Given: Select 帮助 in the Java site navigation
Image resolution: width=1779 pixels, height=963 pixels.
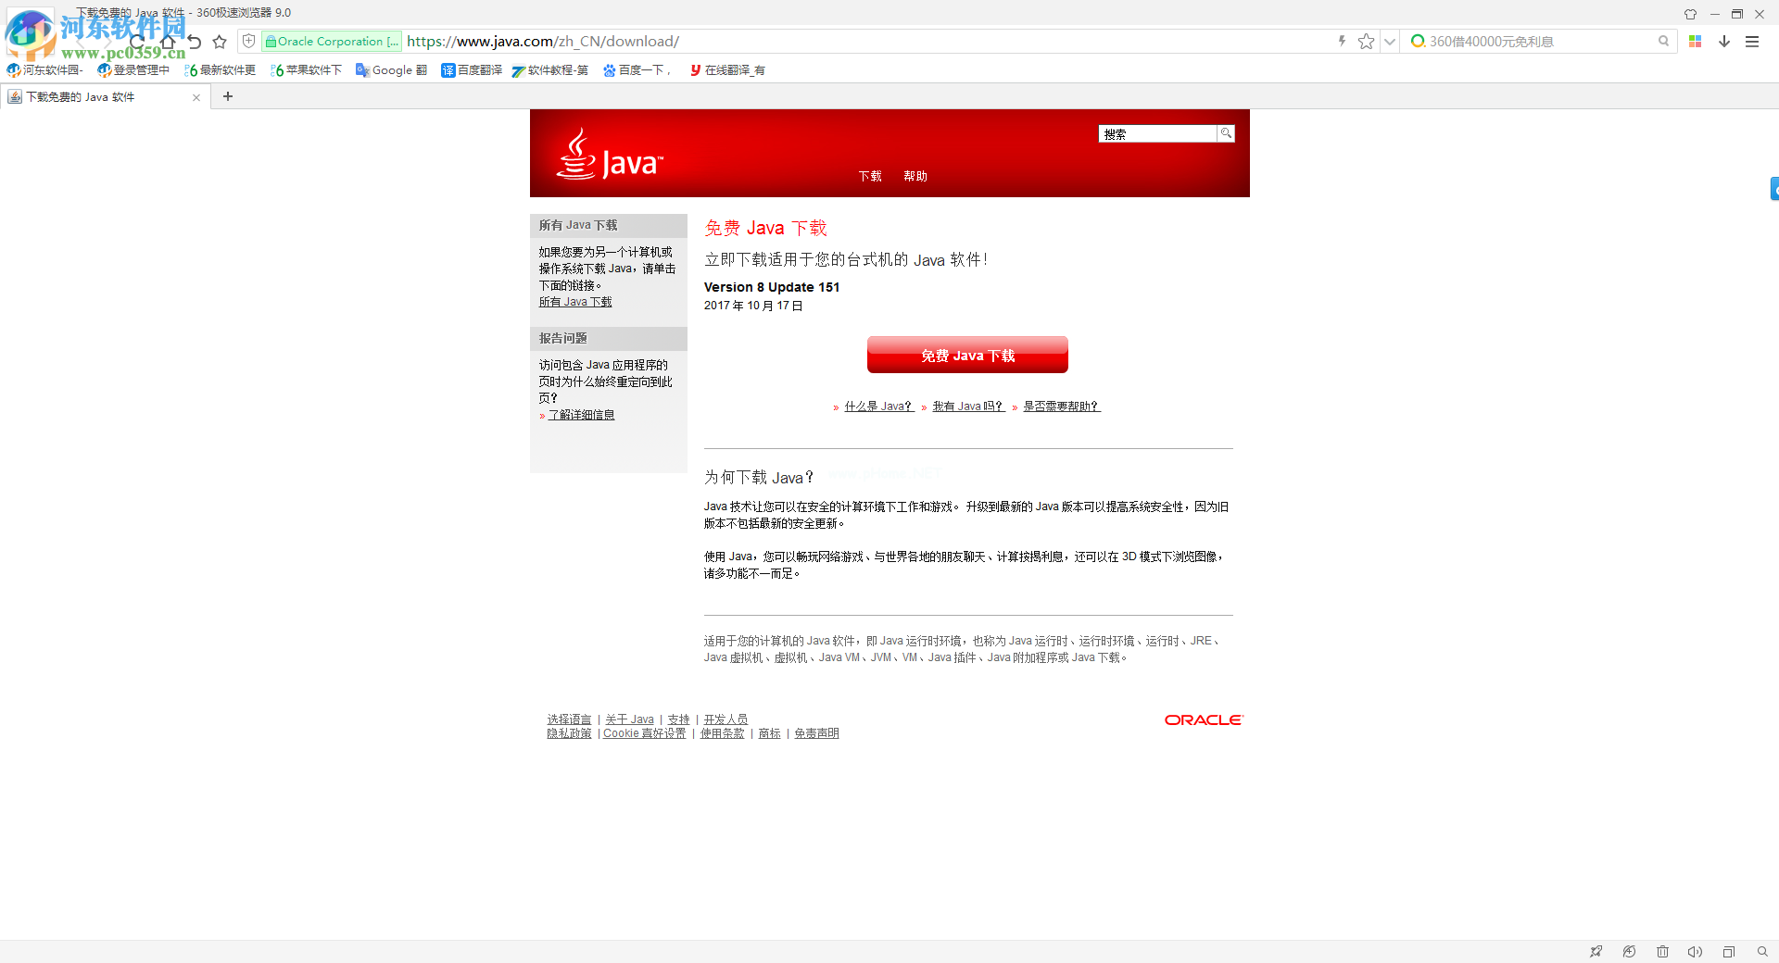Looking at the screenshot, I should pos(915,176).
